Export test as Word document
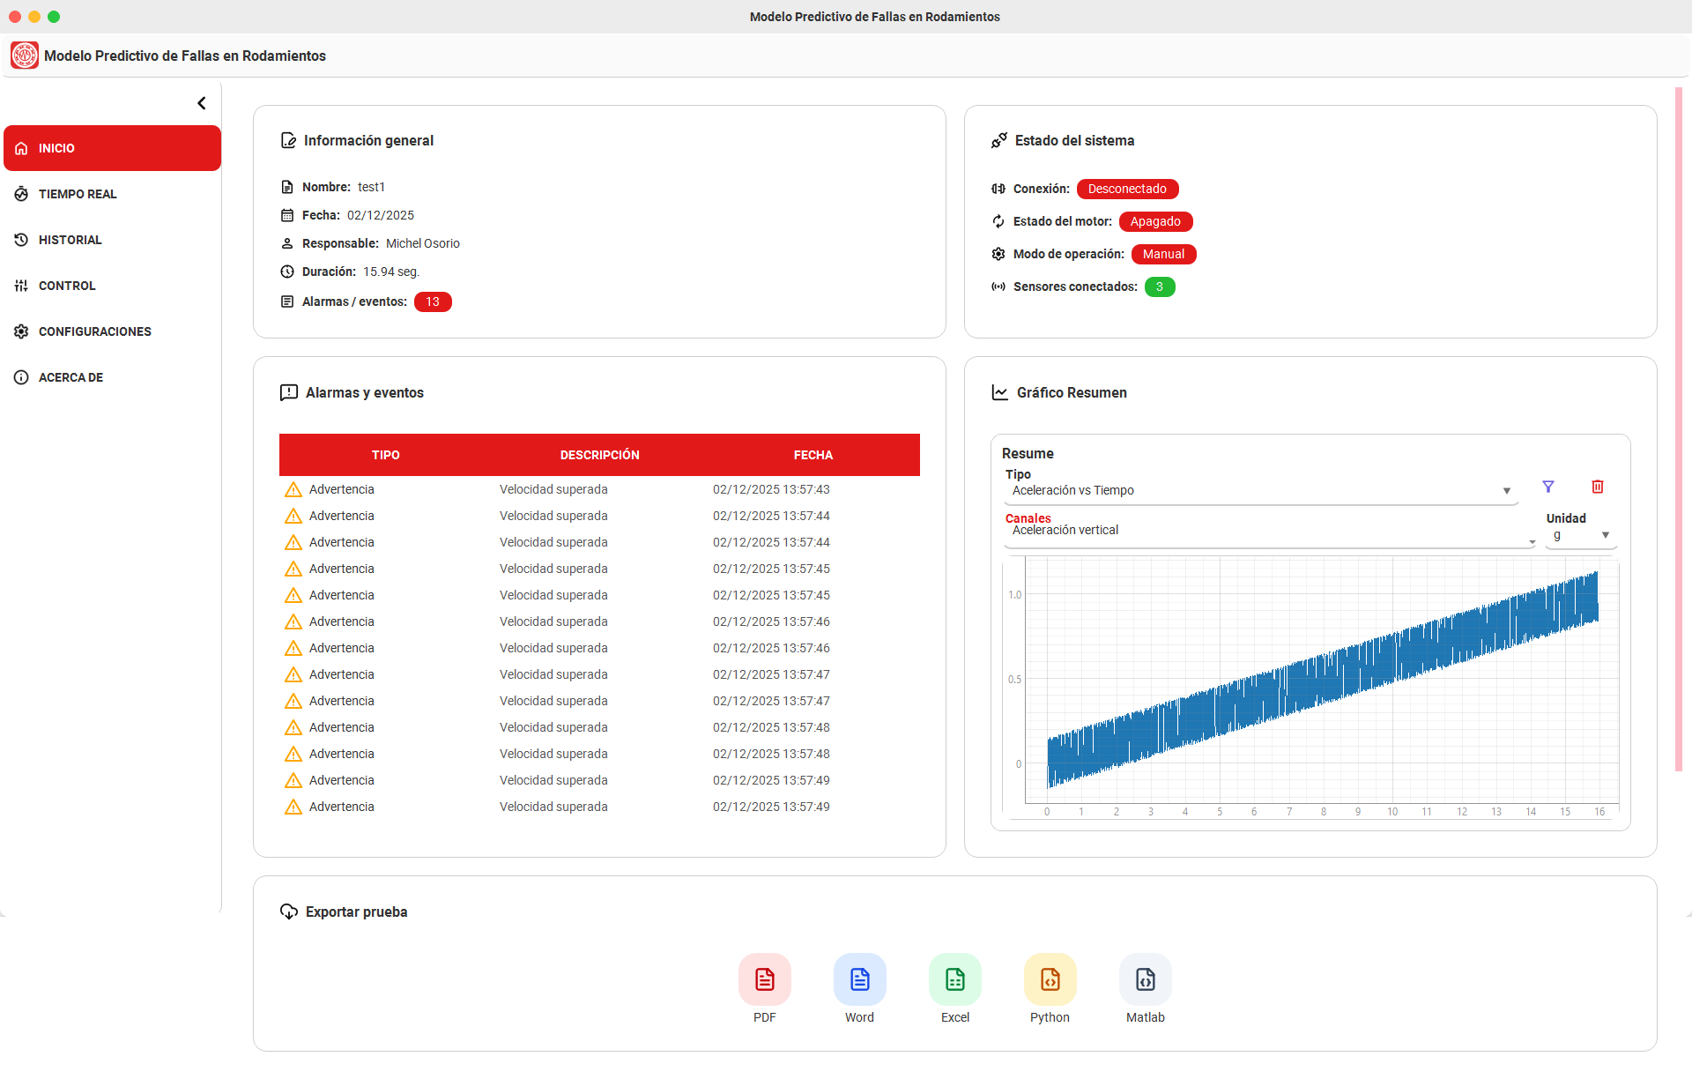1692x1079 pixels. click(x=859, y=979)
